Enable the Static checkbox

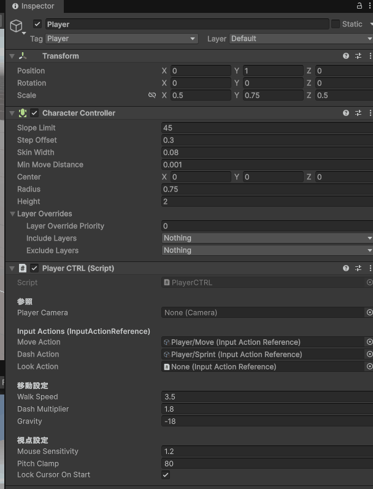(x=336, y=24)
